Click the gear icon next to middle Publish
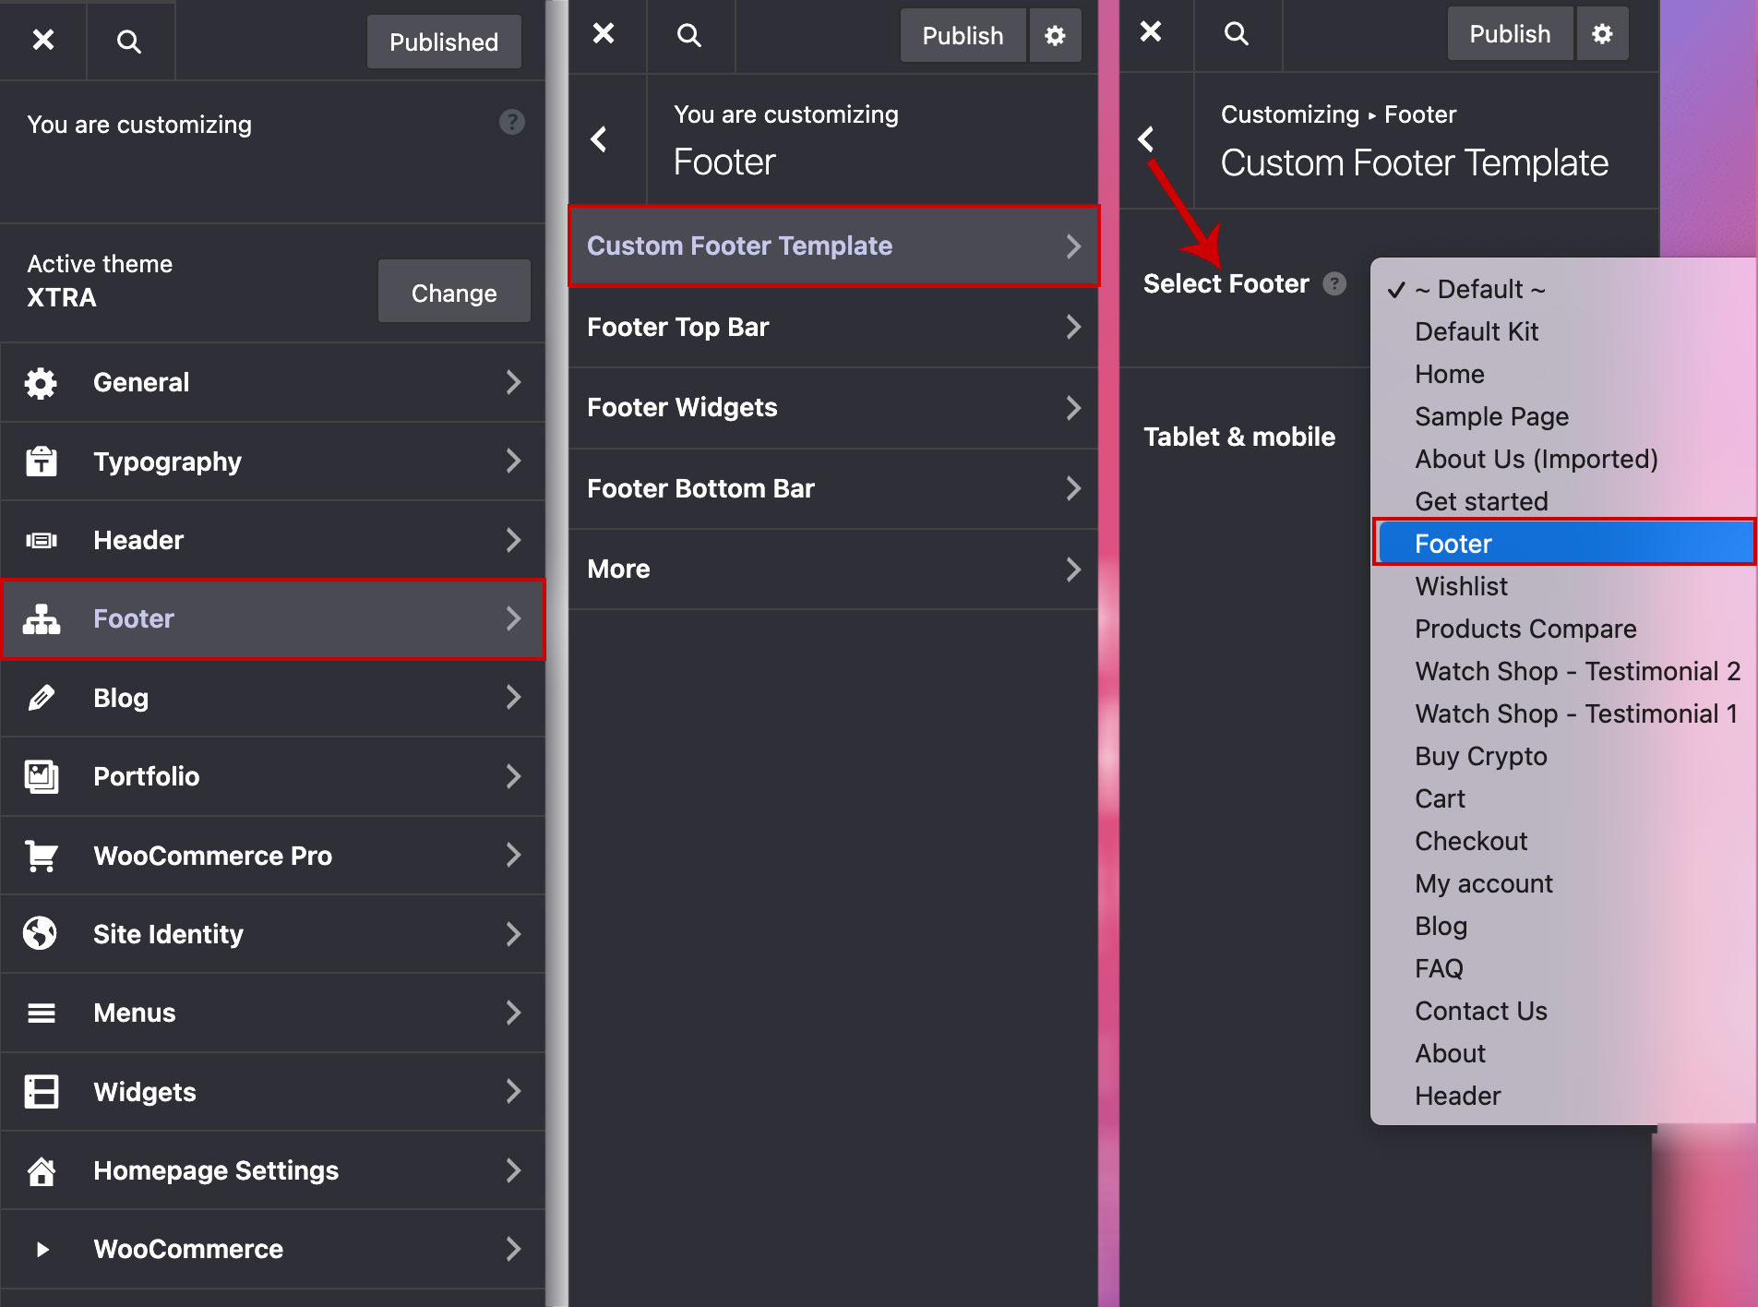The width and height of the screenshot is (1758, 1307). pyautogui.click(x=1055, y=36)
